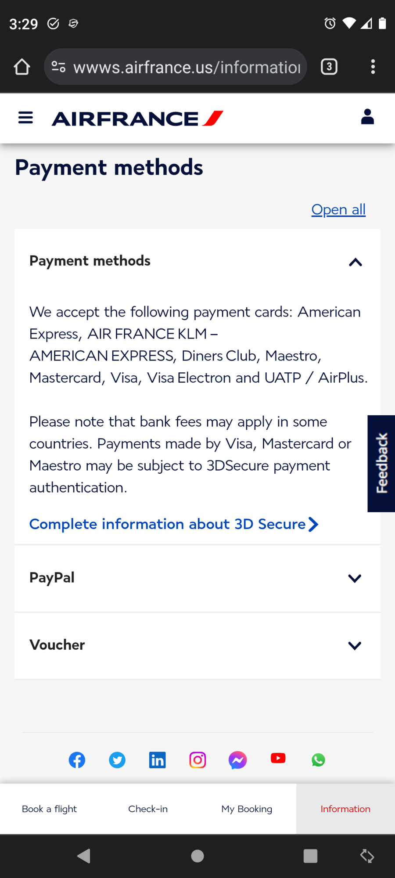Click the Open all link

(338, 209)
